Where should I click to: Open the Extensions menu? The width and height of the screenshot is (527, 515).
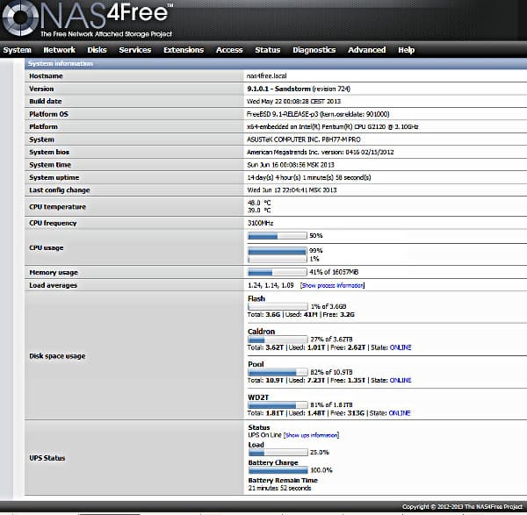[184, 50]
